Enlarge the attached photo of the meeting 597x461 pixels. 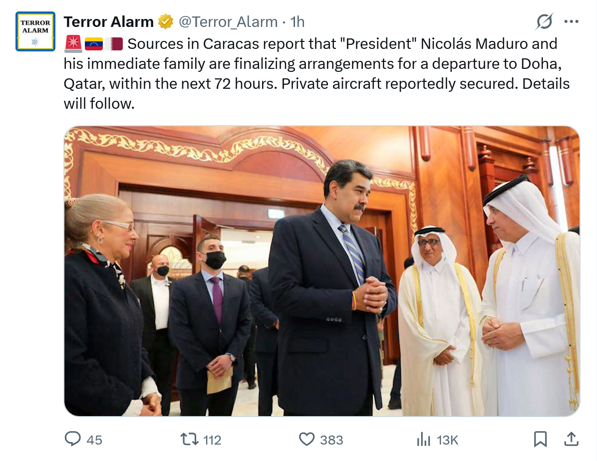tap(322, 271)
